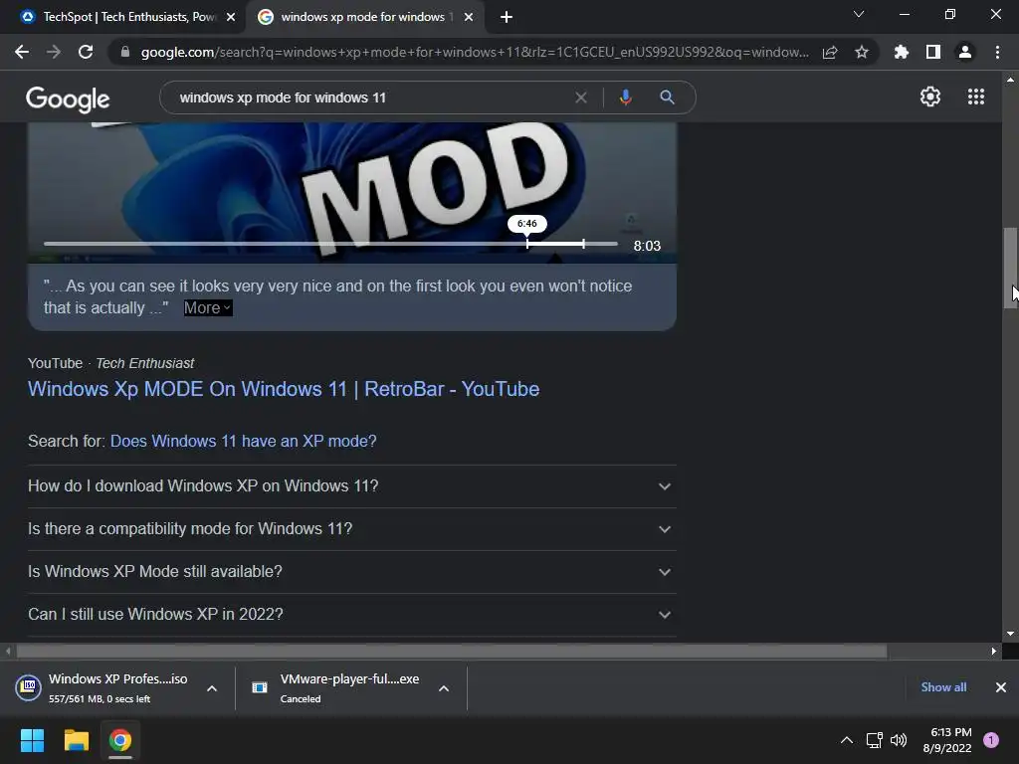
Task: Open options for Windows XP iso download
Action: coord(212,688)
